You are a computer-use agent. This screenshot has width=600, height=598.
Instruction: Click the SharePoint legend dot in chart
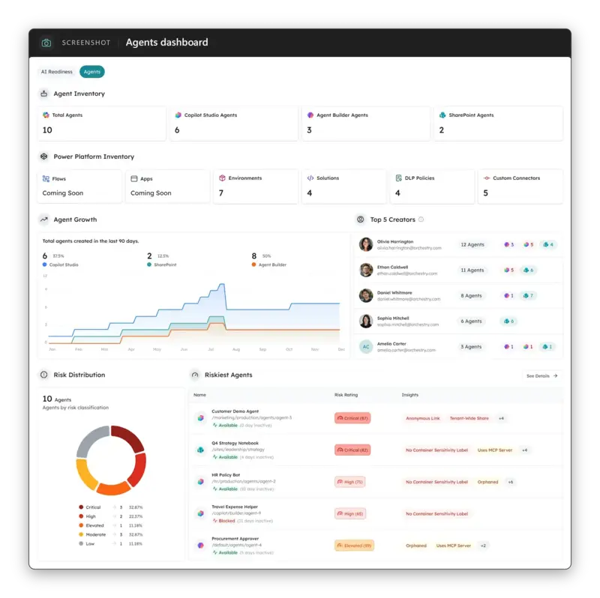click(149, 265)
